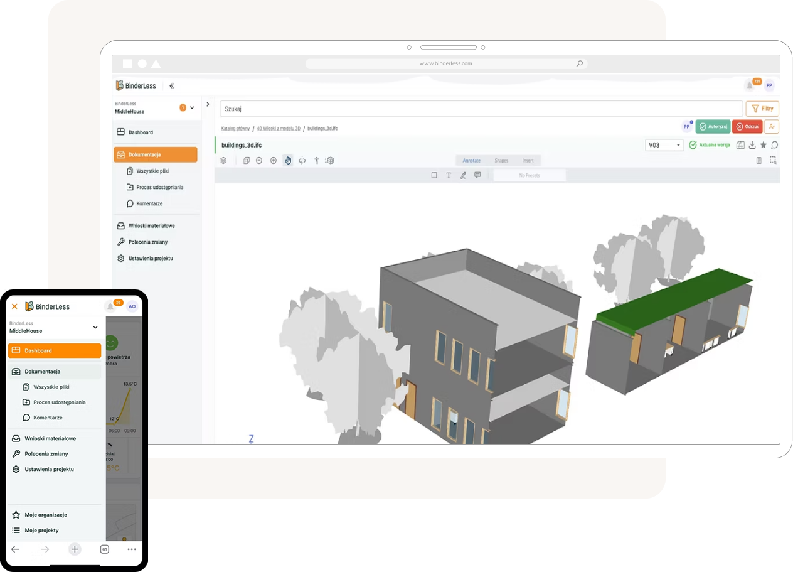Open the V03 version dropdown
Viewport: 793px width, 572px height.
[664, 145]
